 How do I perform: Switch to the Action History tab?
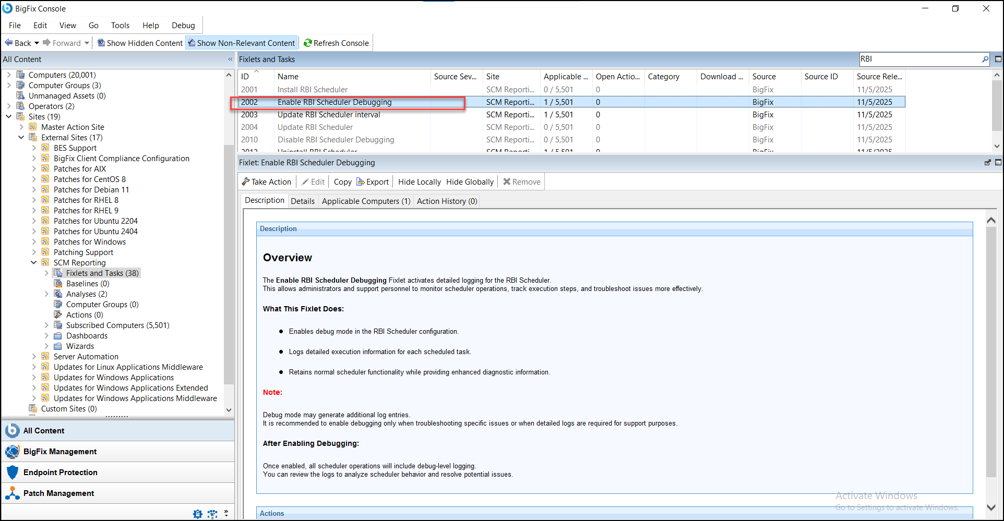tap(446, 201)
